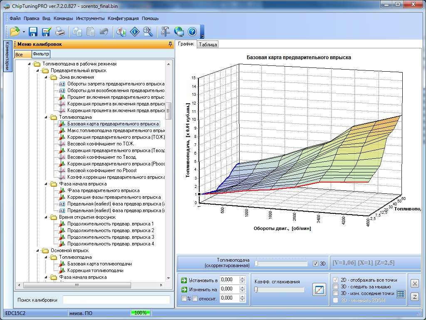This screenshot has width=426, height=320.
Task: Uncheck the 3D checkbox
Action: coord(315,264)
